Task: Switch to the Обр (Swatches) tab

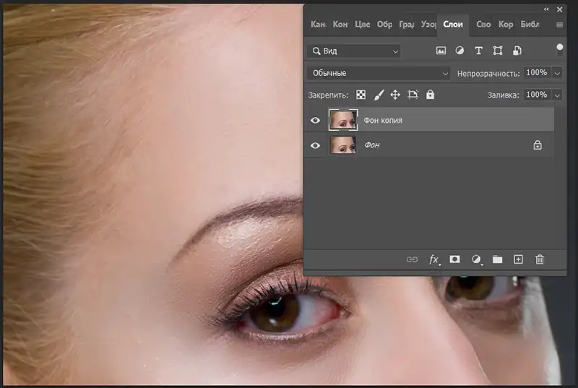Action: point(384,25)
